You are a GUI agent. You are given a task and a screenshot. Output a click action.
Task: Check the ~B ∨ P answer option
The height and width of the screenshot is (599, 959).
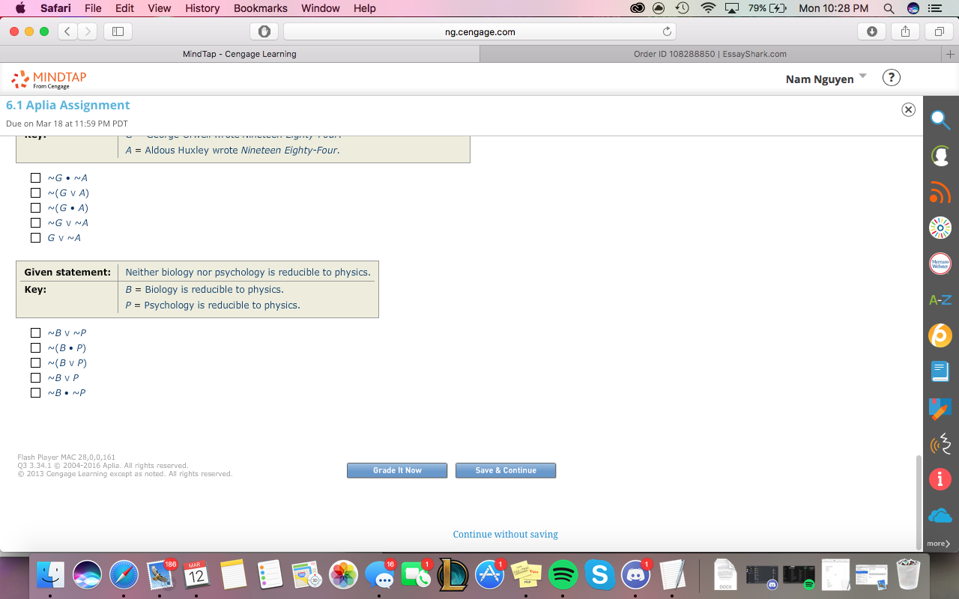tap(35, 378)
